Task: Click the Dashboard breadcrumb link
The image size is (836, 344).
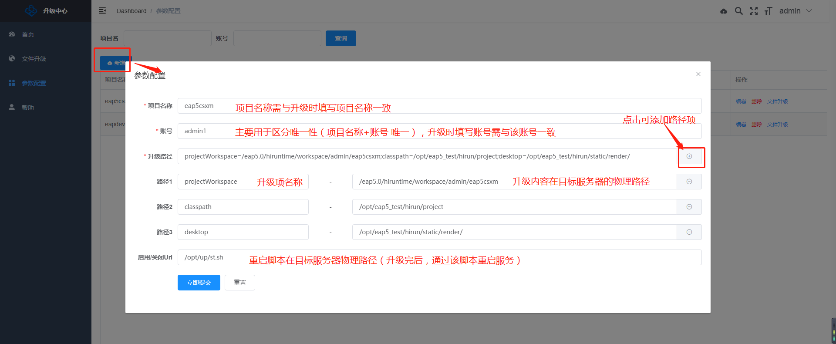Action: 131,11
